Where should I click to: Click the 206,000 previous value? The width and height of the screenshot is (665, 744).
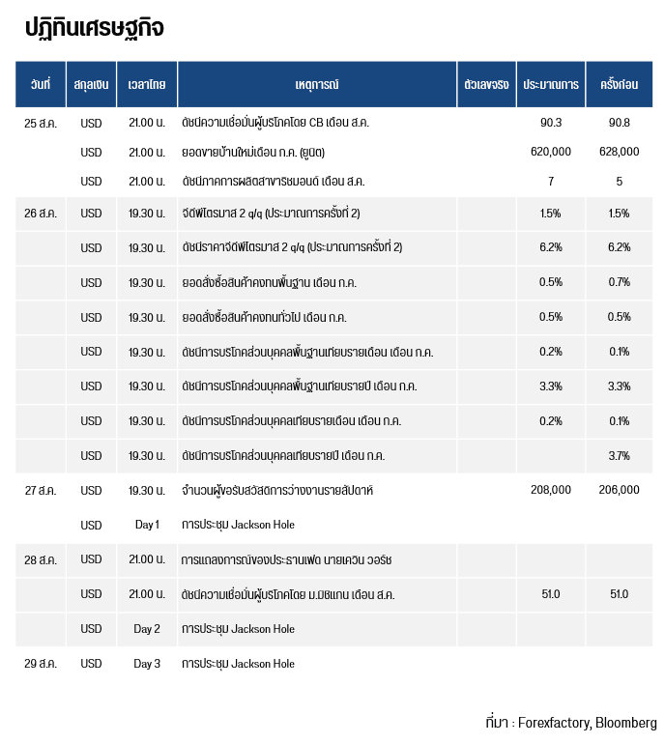[619, 490]
